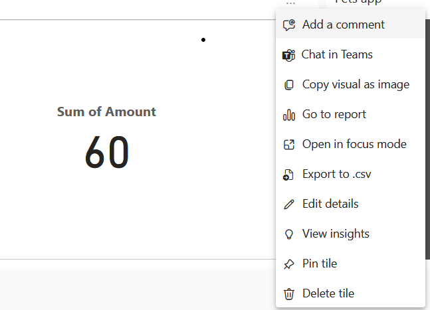Select View insights option
This screenshot has height=310, width=430.
350,234
